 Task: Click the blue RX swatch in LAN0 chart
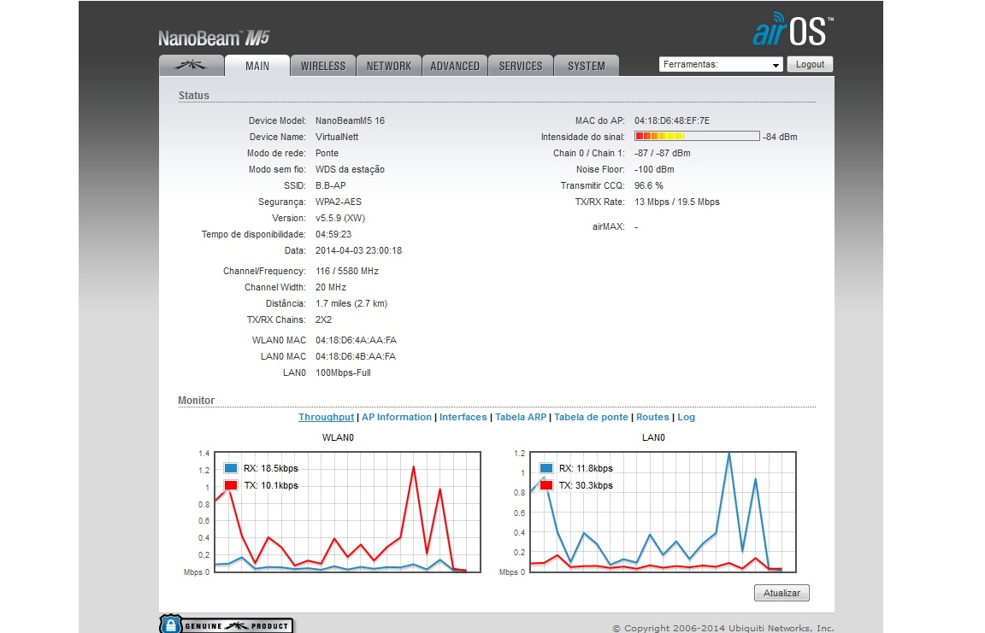[546, 468]
